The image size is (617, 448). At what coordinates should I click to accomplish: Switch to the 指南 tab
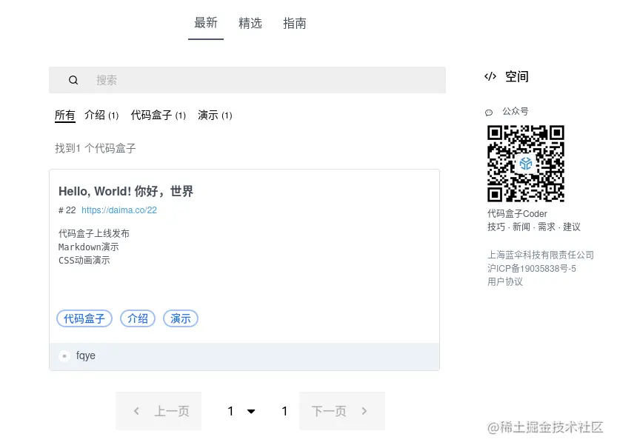point(295,23)
